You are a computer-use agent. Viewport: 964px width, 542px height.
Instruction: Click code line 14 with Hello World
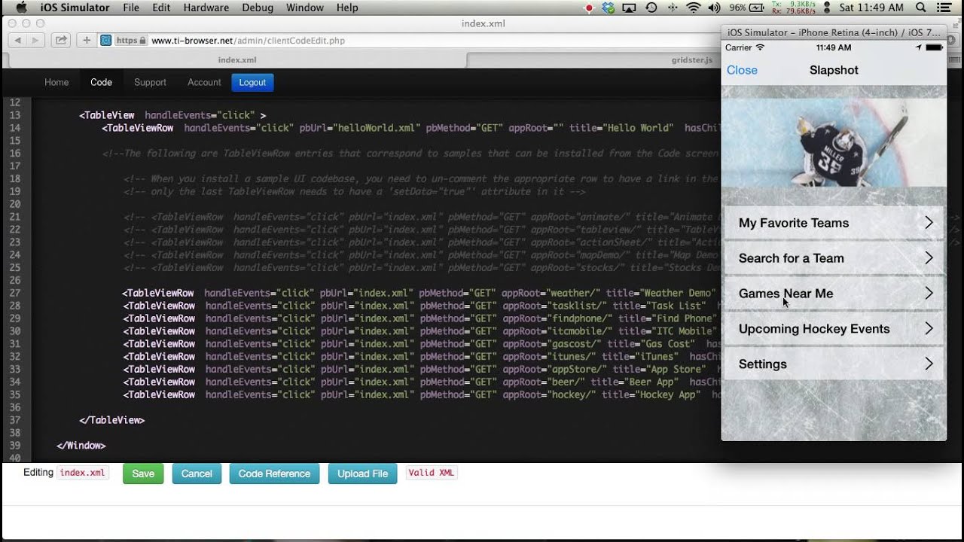pos(411,128)
